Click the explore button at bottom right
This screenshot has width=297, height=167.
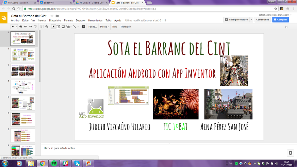click(x=291, y=153)
